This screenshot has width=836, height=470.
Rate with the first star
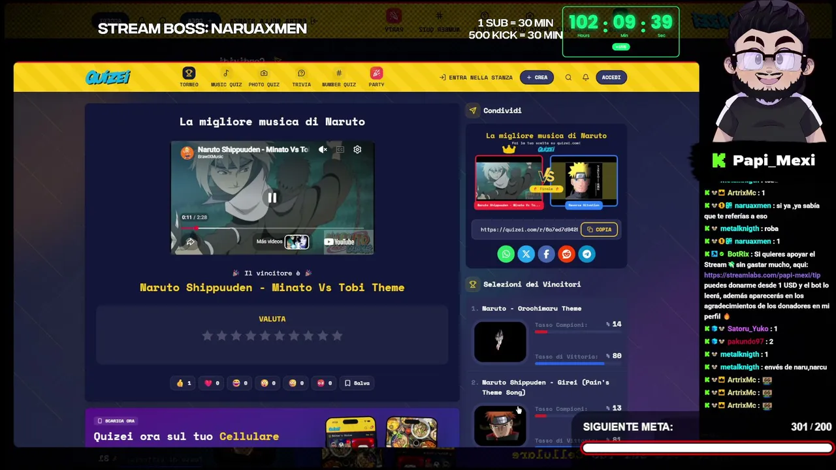[x=207, y=336]
